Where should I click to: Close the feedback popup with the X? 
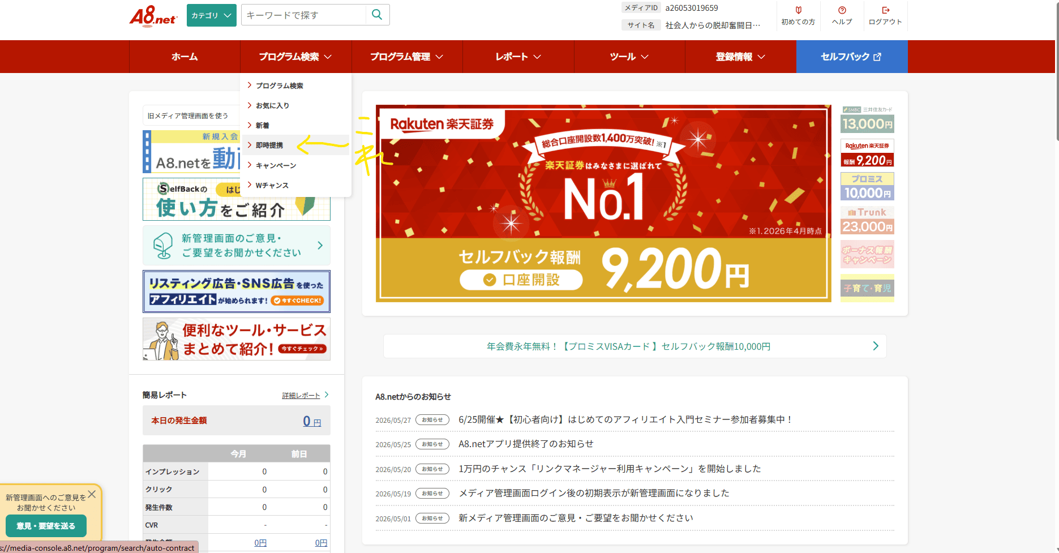point(92,494)
